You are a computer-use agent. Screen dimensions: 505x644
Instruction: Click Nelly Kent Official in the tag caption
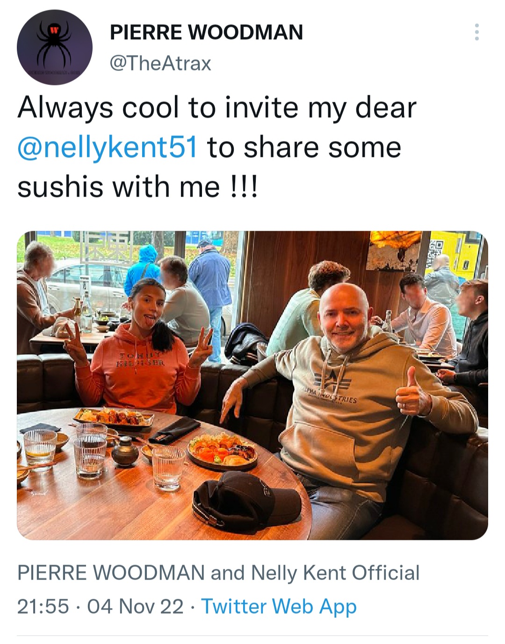(x=335, y=573)
